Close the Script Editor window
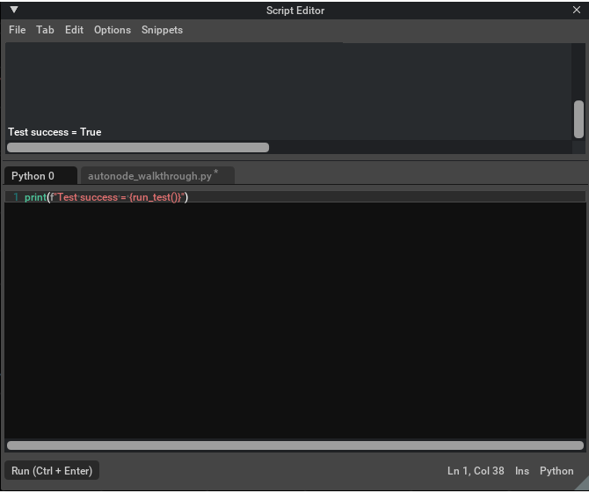Screen dimensions: 589x493 (577, 11)
